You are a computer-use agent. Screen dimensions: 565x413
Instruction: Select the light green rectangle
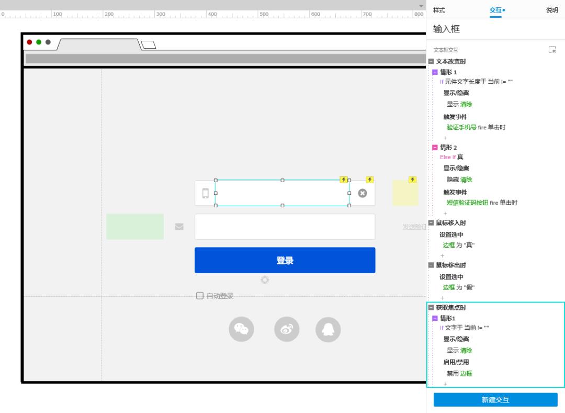click(135, 226)
